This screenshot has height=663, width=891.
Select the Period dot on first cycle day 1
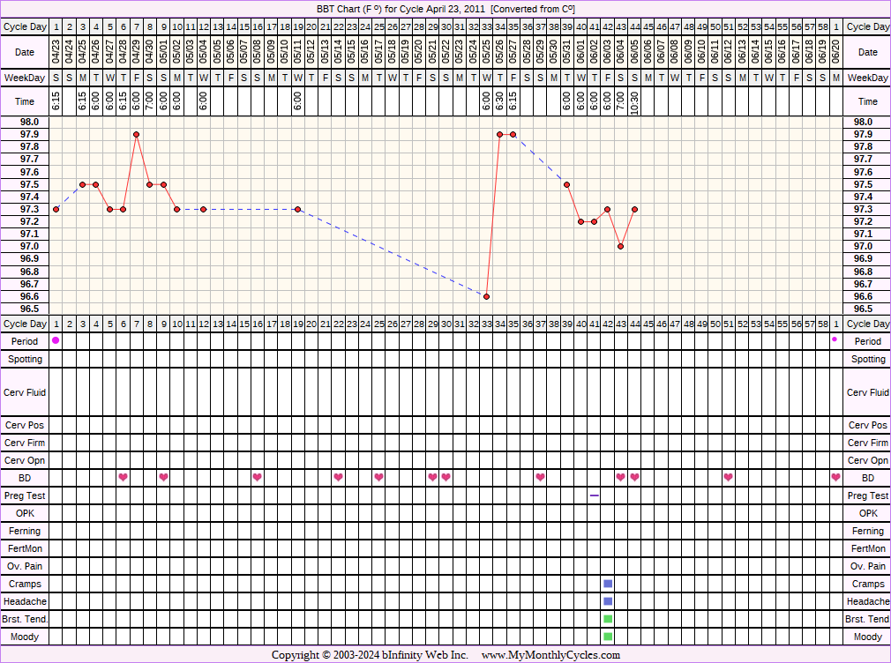click(56, 340)
